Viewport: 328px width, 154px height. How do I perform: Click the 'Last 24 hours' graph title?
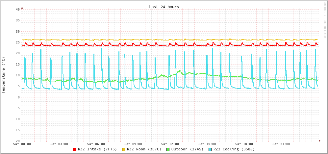tap(164, 7)
